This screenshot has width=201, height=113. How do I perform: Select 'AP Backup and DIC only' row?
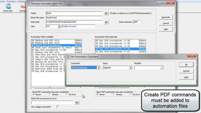[57, 40]
